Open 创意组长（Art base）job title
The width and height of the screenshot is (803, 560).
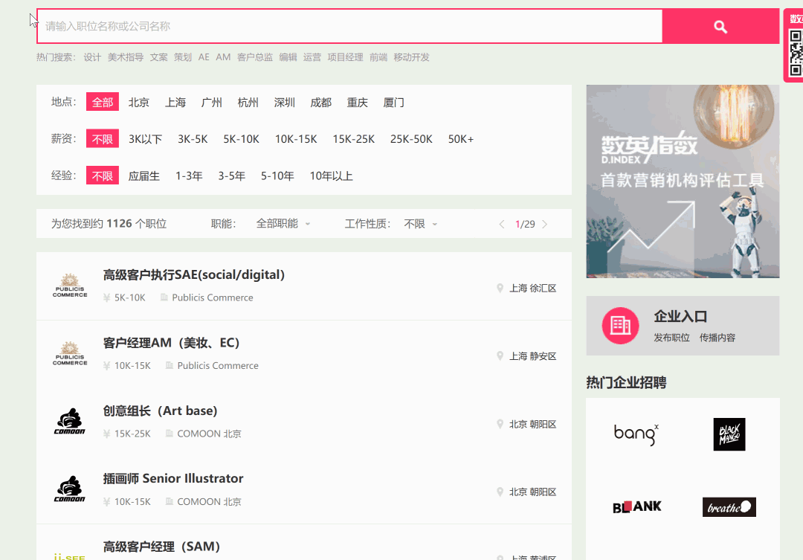click(160, 411)
